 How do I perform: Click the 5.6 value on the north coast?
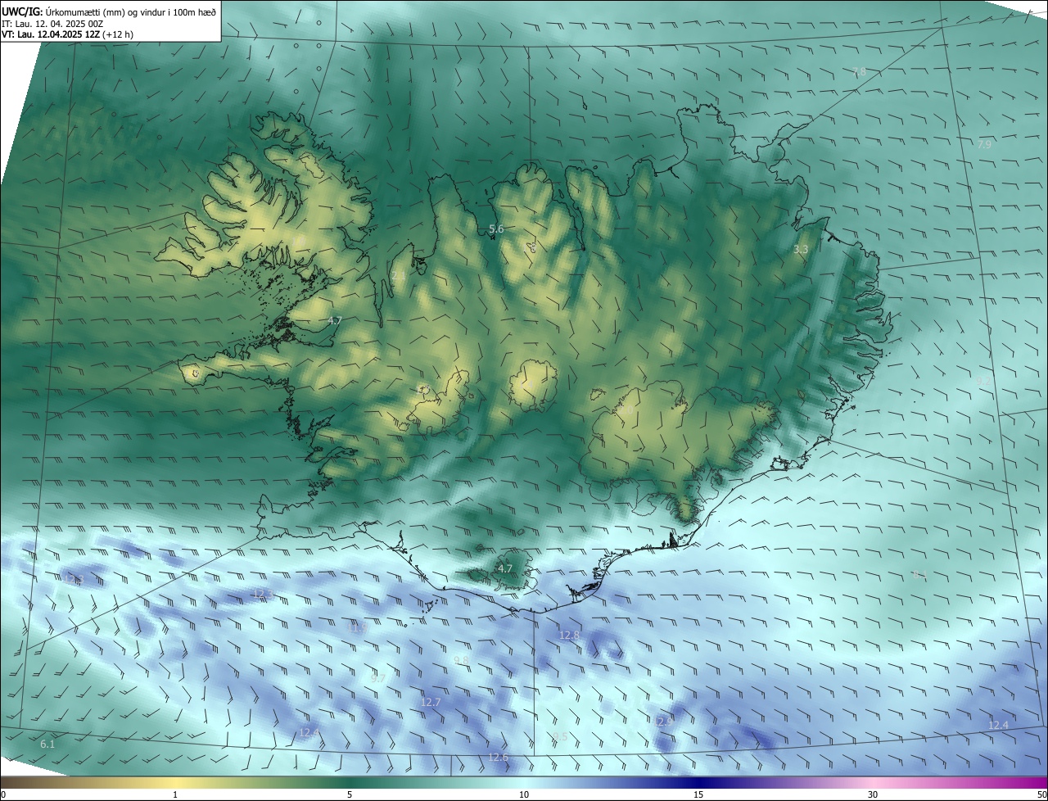pos(496,229)
